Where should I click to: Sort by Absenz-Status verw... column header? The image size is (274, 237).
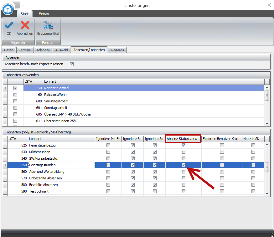pyautogui.click(x=183, y=139)
